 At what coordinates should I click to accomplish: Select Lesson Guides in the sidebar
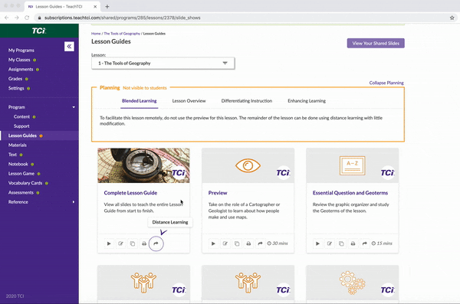(22, 136)
